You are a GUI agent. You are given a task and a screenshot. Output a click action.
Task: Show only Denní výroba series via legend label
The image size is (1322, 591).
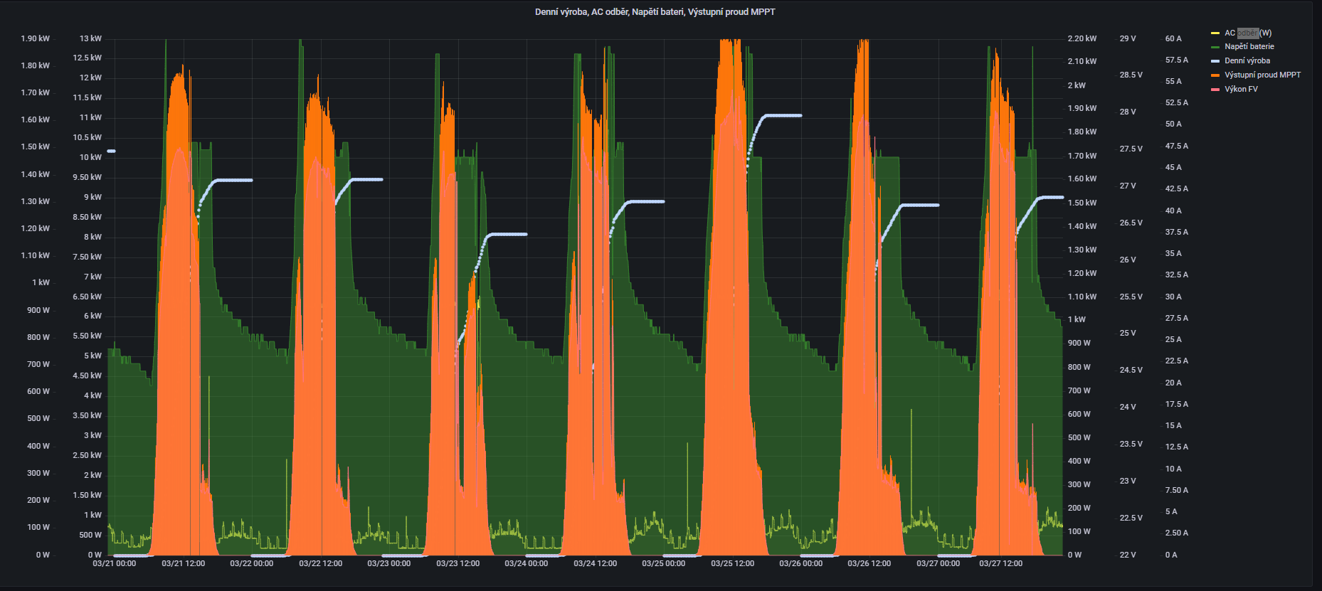tap(1247, 61)
